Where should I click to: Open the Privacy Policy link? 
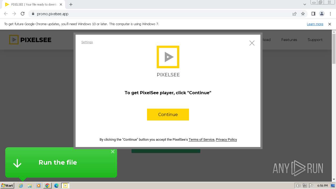(226, 140)
